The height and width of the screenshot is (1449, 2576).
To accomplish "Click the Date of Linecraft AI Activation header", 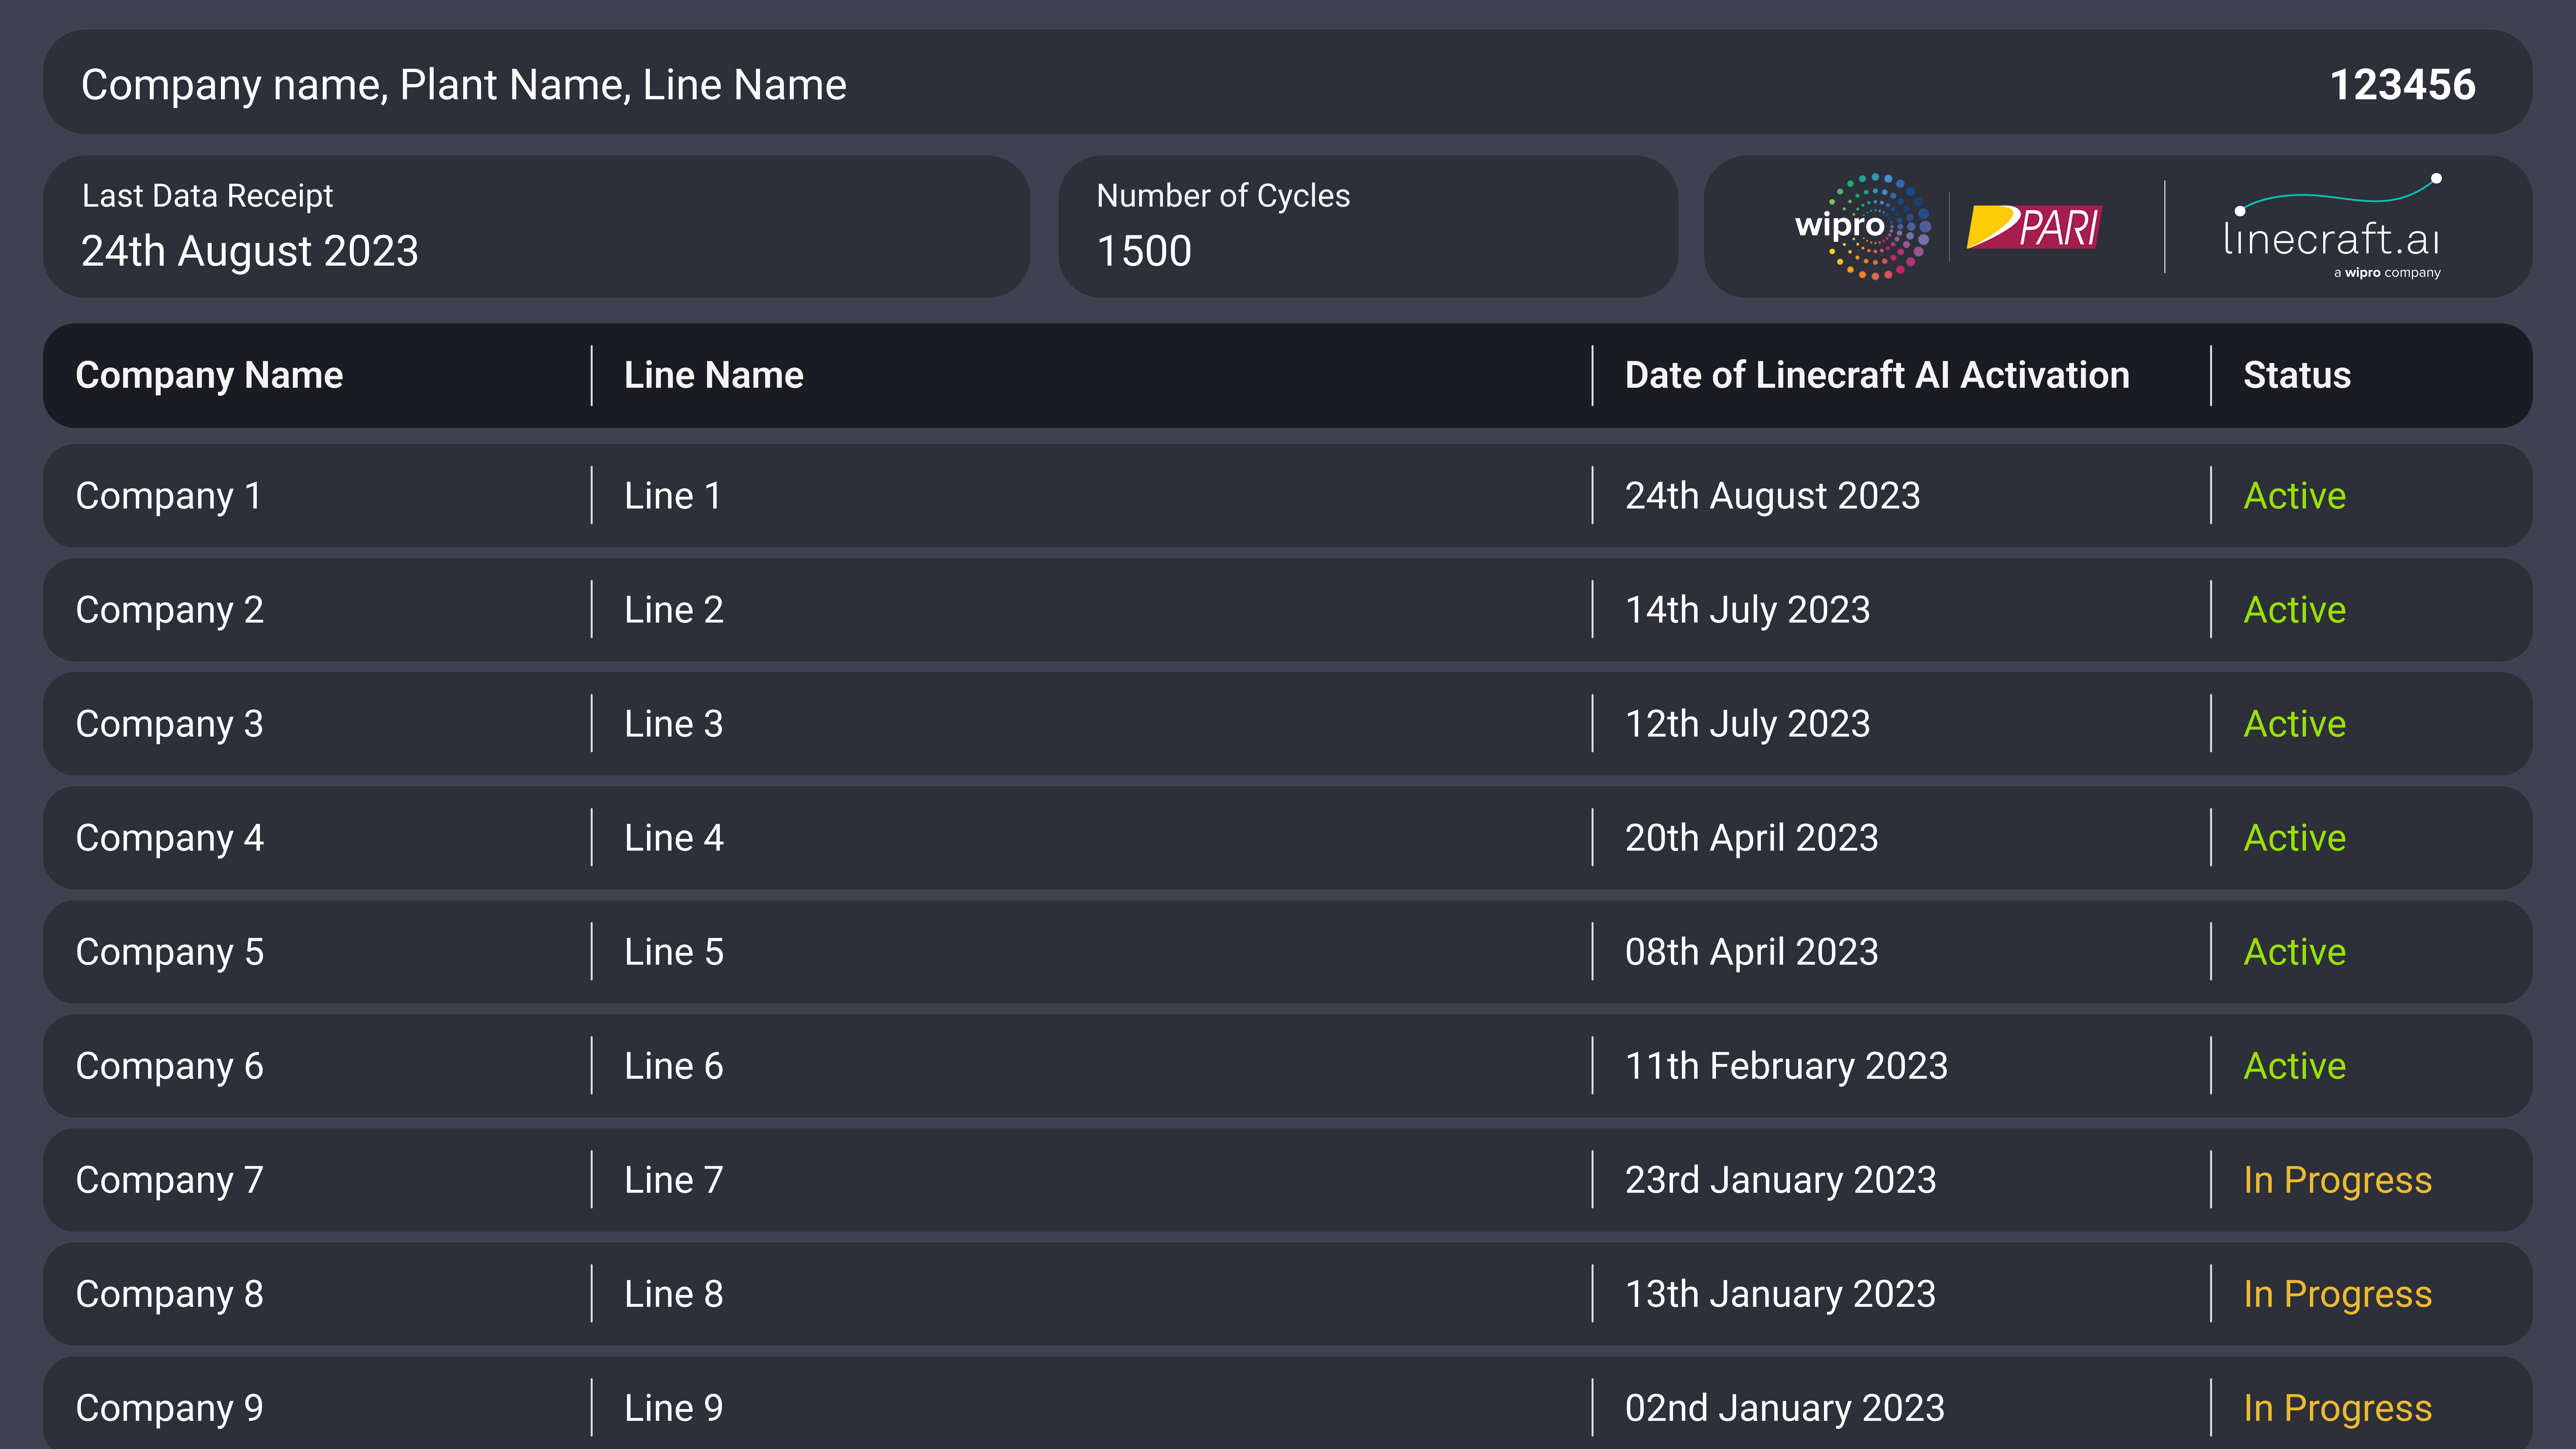I will pyautogui.click(x=1876, y=375).
